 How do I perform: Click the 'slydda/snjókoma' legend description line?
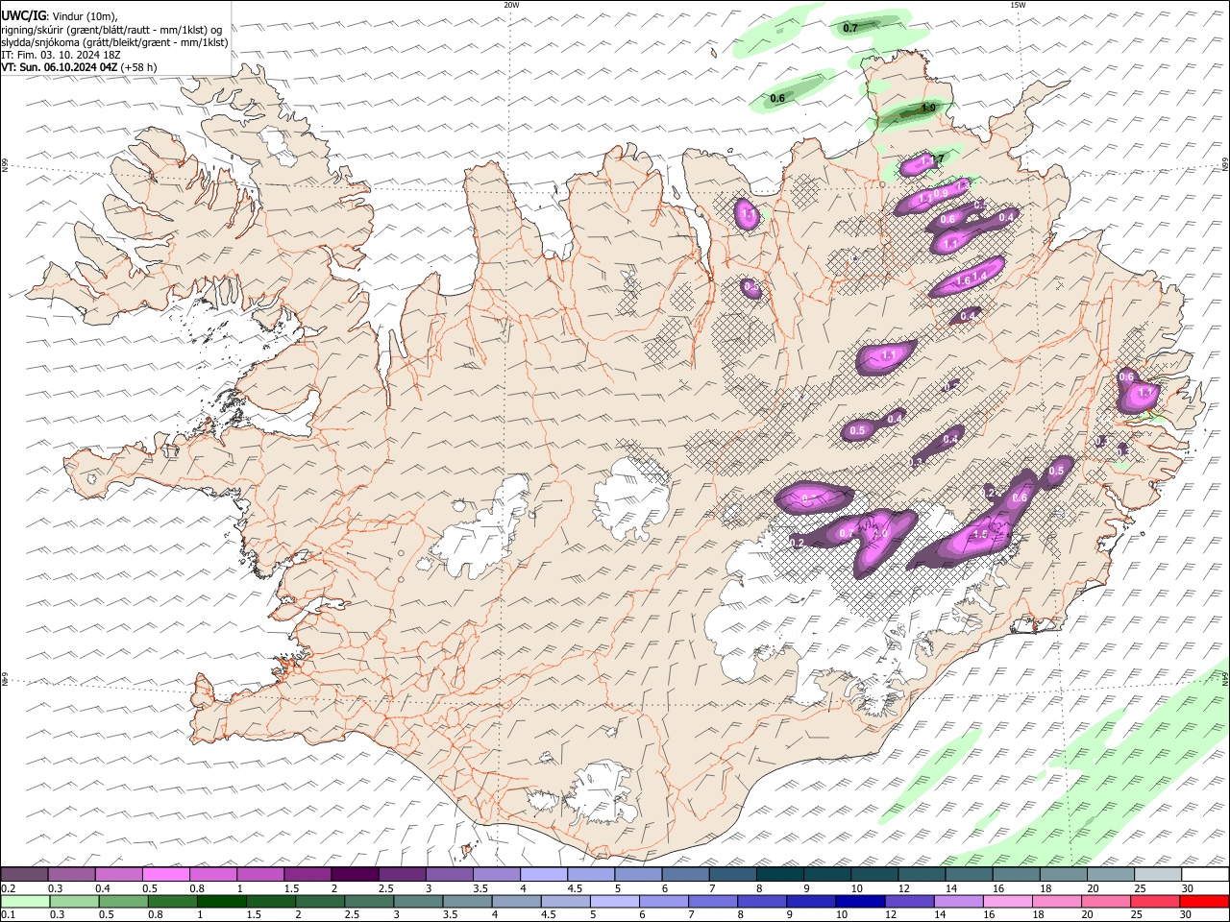[114, 42]
